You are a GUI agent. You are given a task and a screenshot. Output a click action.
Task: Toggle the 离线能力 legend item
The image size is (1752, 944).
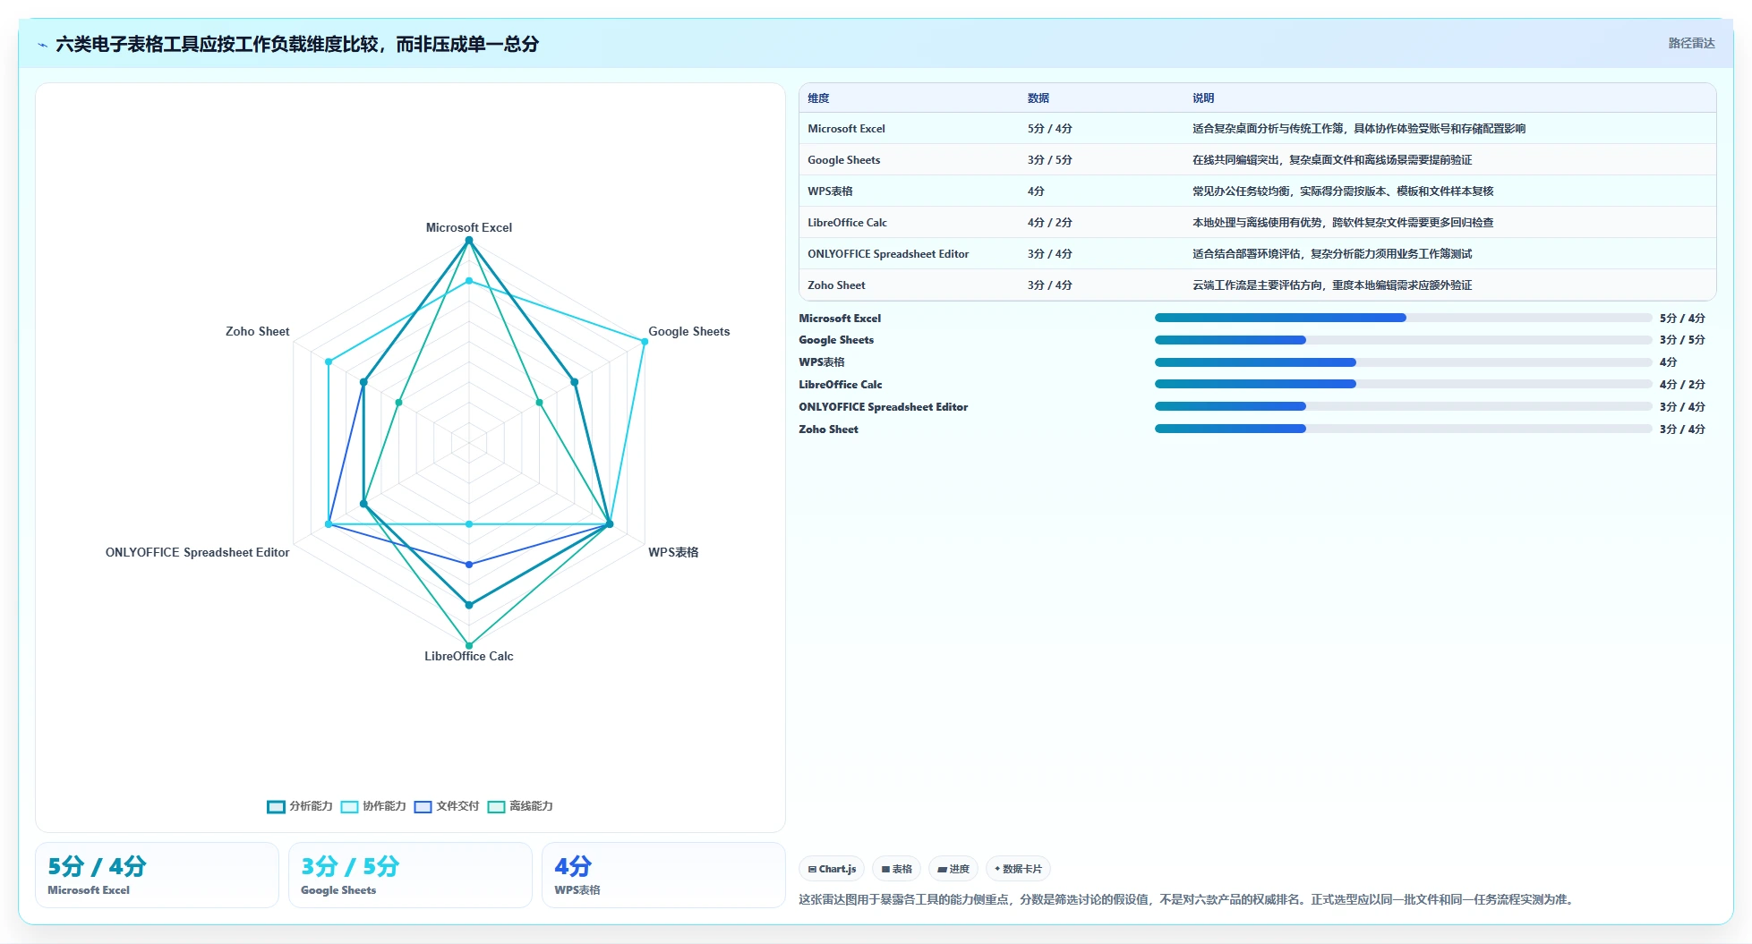[520, 806]
